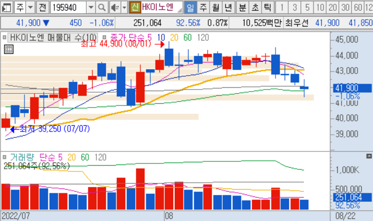
Task: Select the 일 daily period tab
Action: point(190,7)
